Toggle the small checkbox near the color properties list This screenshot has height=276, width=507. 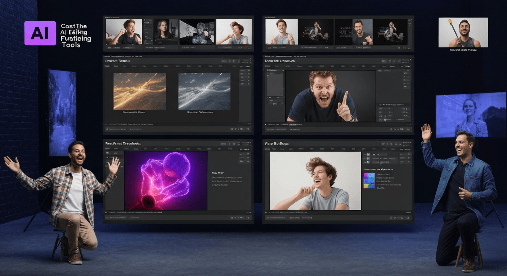coord(368,162)
